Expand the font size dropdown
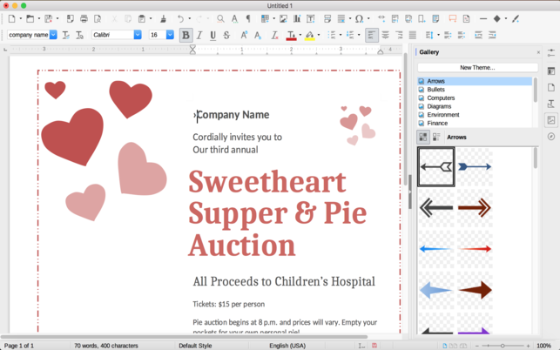The image size is (560, 350). (170, 35)
